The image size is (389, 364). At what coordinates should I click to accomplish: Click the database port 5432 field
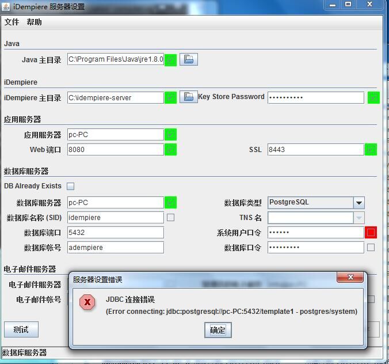[116, 233]
